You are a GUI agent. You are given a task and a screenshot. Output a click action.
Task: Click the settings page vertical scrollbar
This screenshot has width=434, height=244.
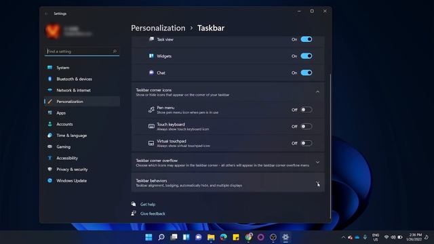coord(330,146)
